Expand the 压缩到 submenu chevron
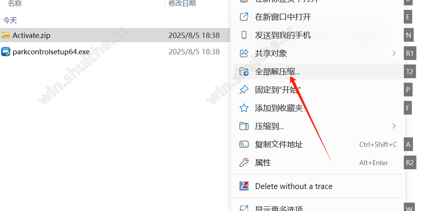This screenshot has width=441, height=211. click(394, 126)
